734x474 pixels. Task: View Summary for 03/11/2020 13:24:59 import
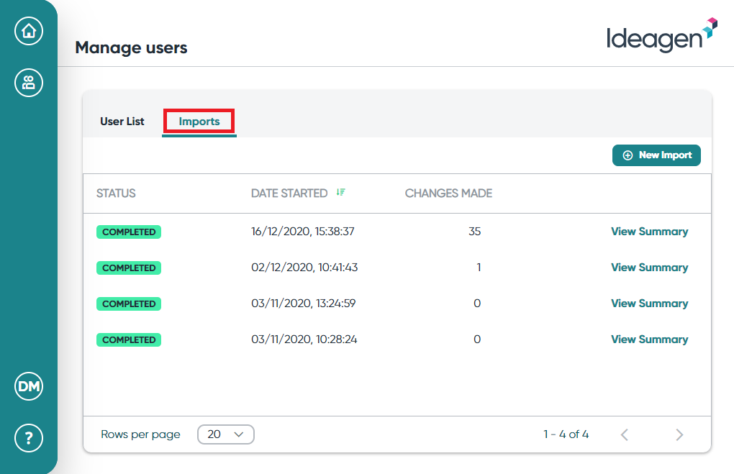click(649, 304)
